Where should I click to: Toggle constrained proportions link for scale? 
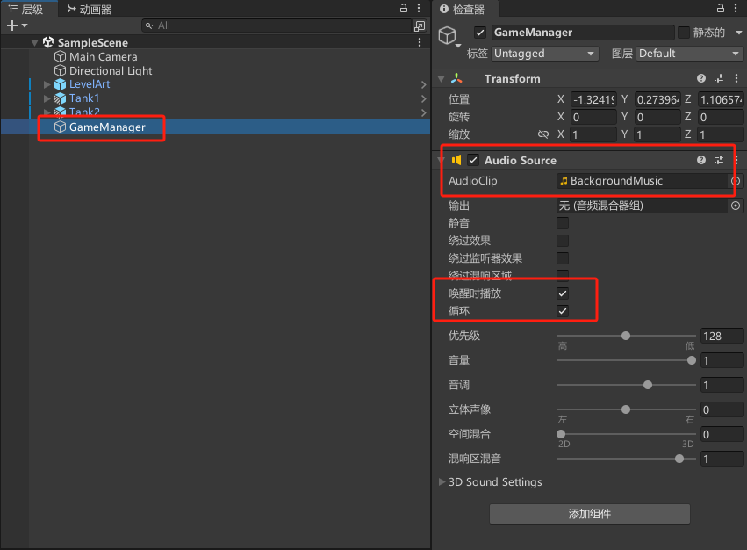tap(543, 134)
